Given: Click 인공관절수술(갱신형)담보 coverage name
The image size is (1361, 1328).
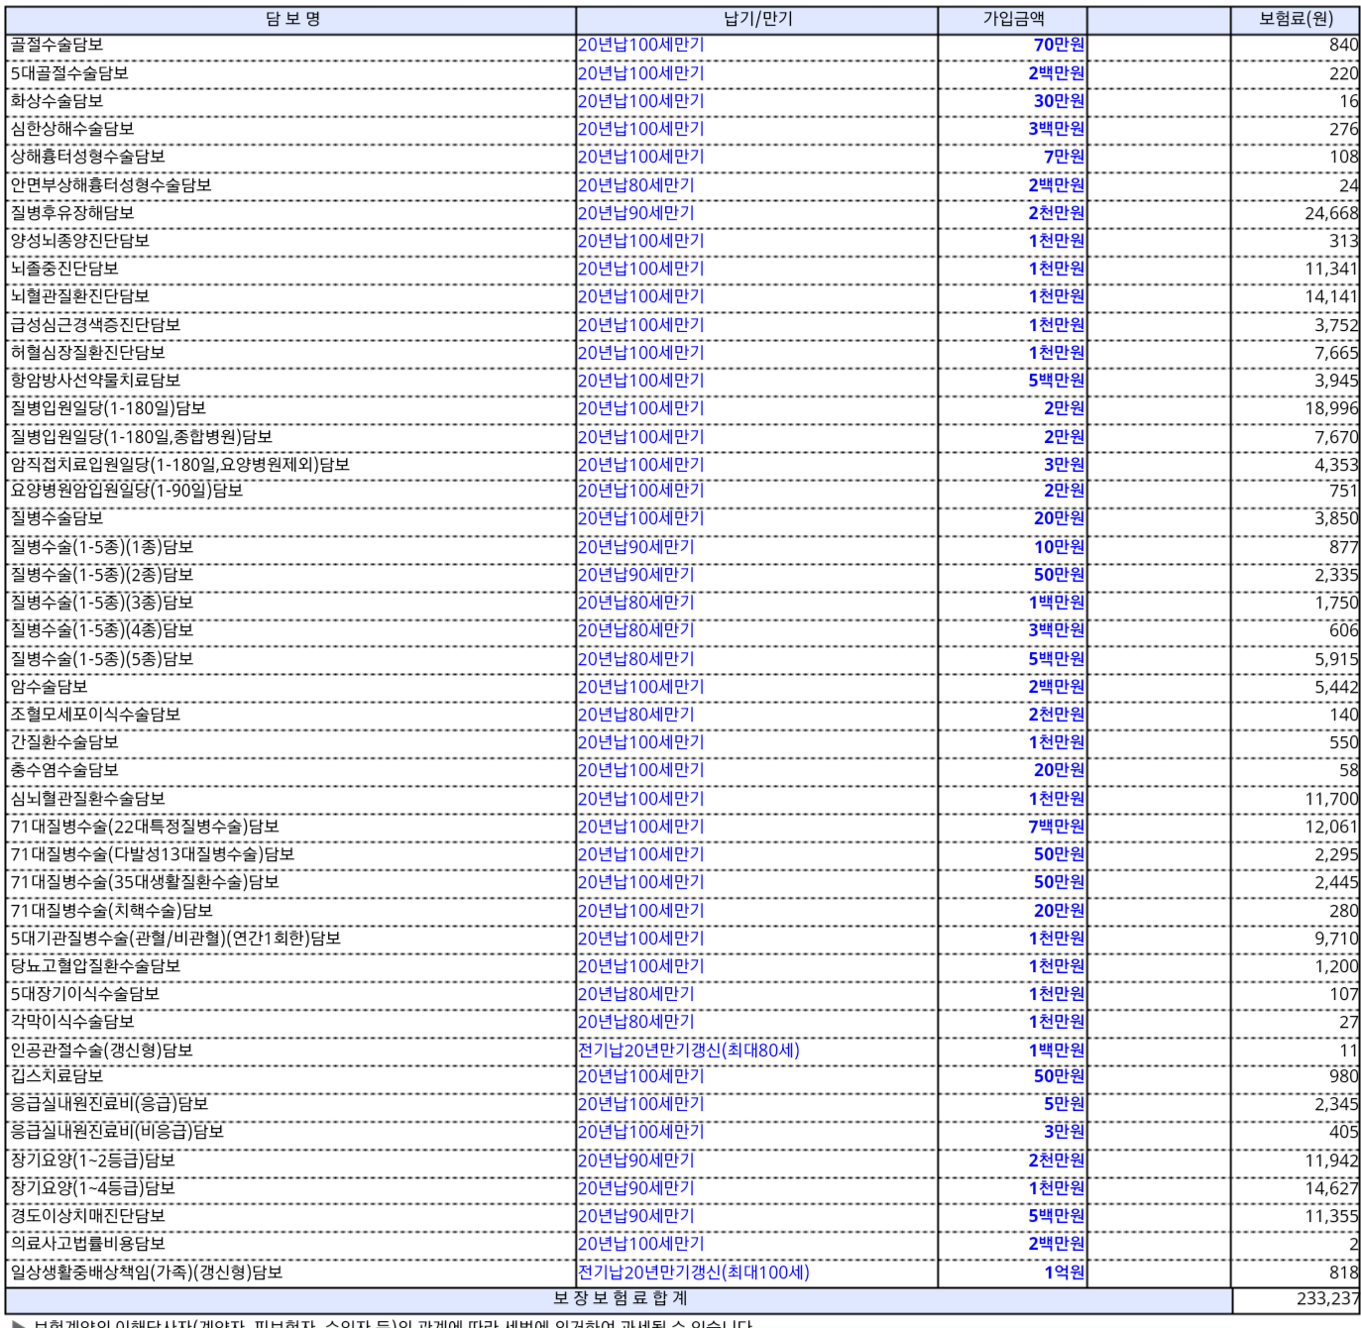Looking at the screenshot, I should click(x=102, y=1051).
